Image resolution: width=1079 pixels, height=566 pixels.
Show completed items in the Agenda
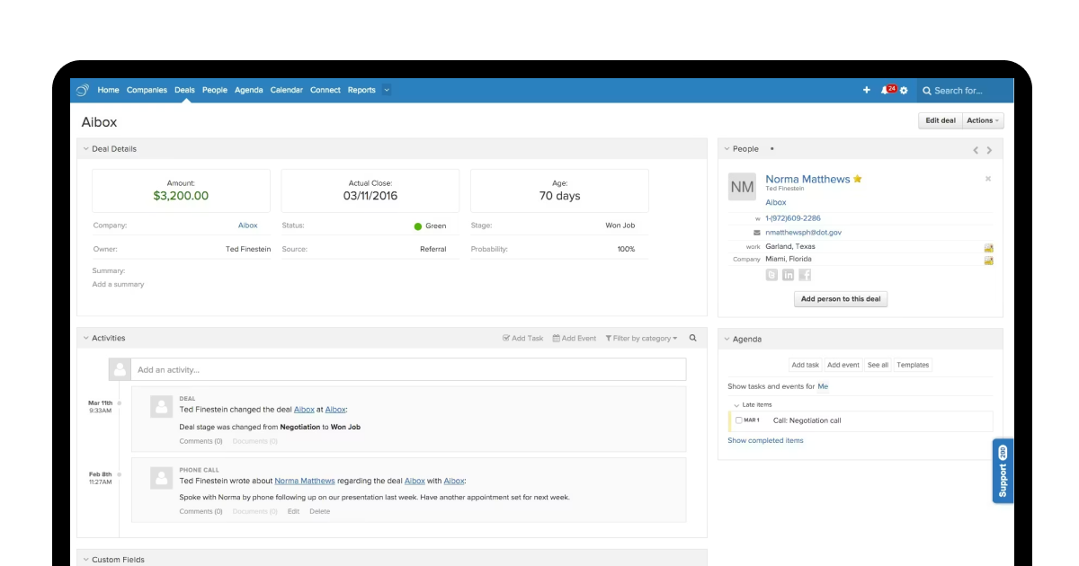click(x=763, y=440)
